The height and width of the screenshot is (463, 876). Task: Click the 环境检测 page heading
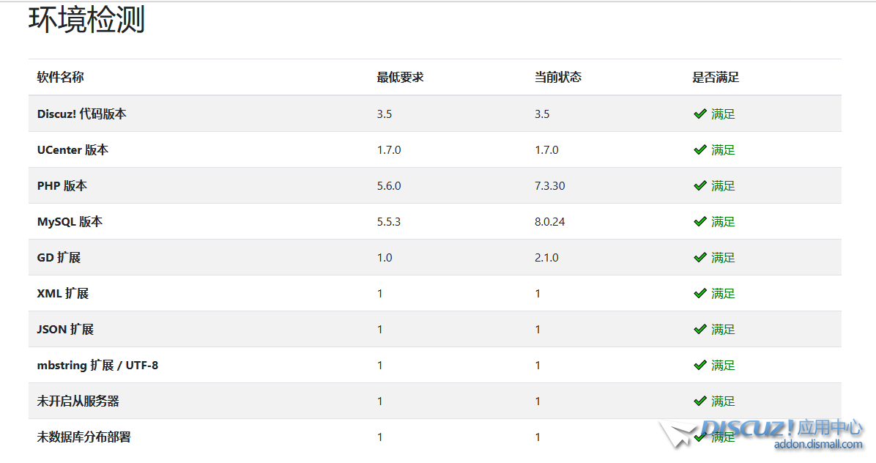[x=87, y=20]
